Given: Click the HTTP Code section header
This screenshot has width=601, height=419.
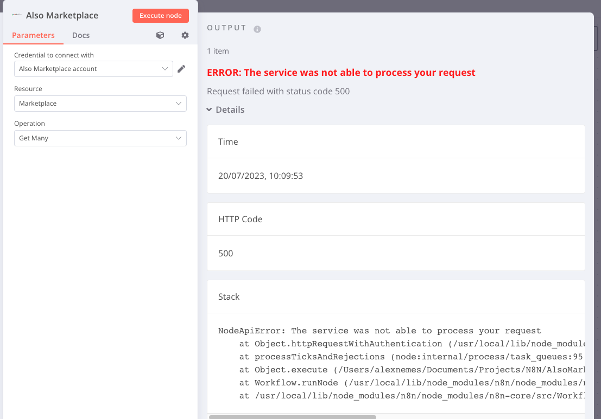Looking at the screenshot, I should [240, 220].
